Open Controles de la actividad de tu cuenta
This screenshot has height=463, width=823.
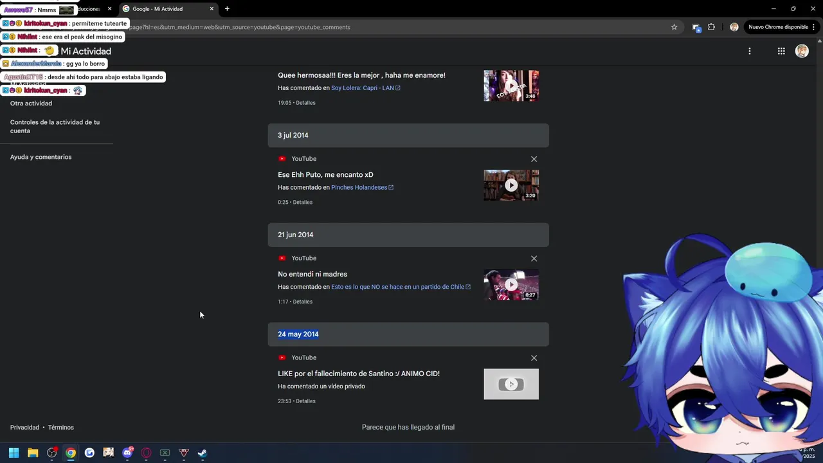(x=55, y=127)
